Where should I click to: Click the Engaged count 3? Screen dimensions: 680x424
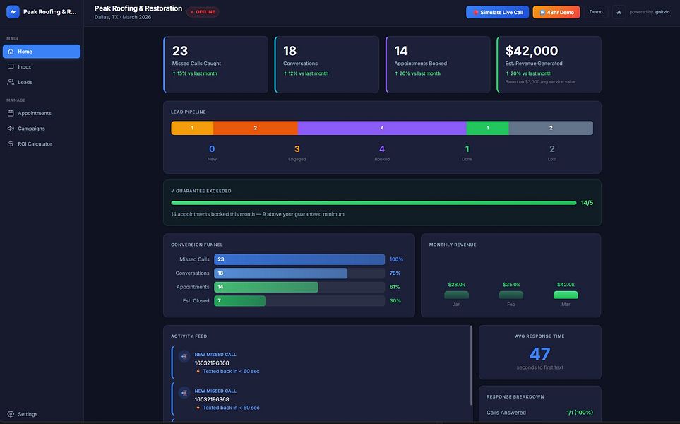297,149
